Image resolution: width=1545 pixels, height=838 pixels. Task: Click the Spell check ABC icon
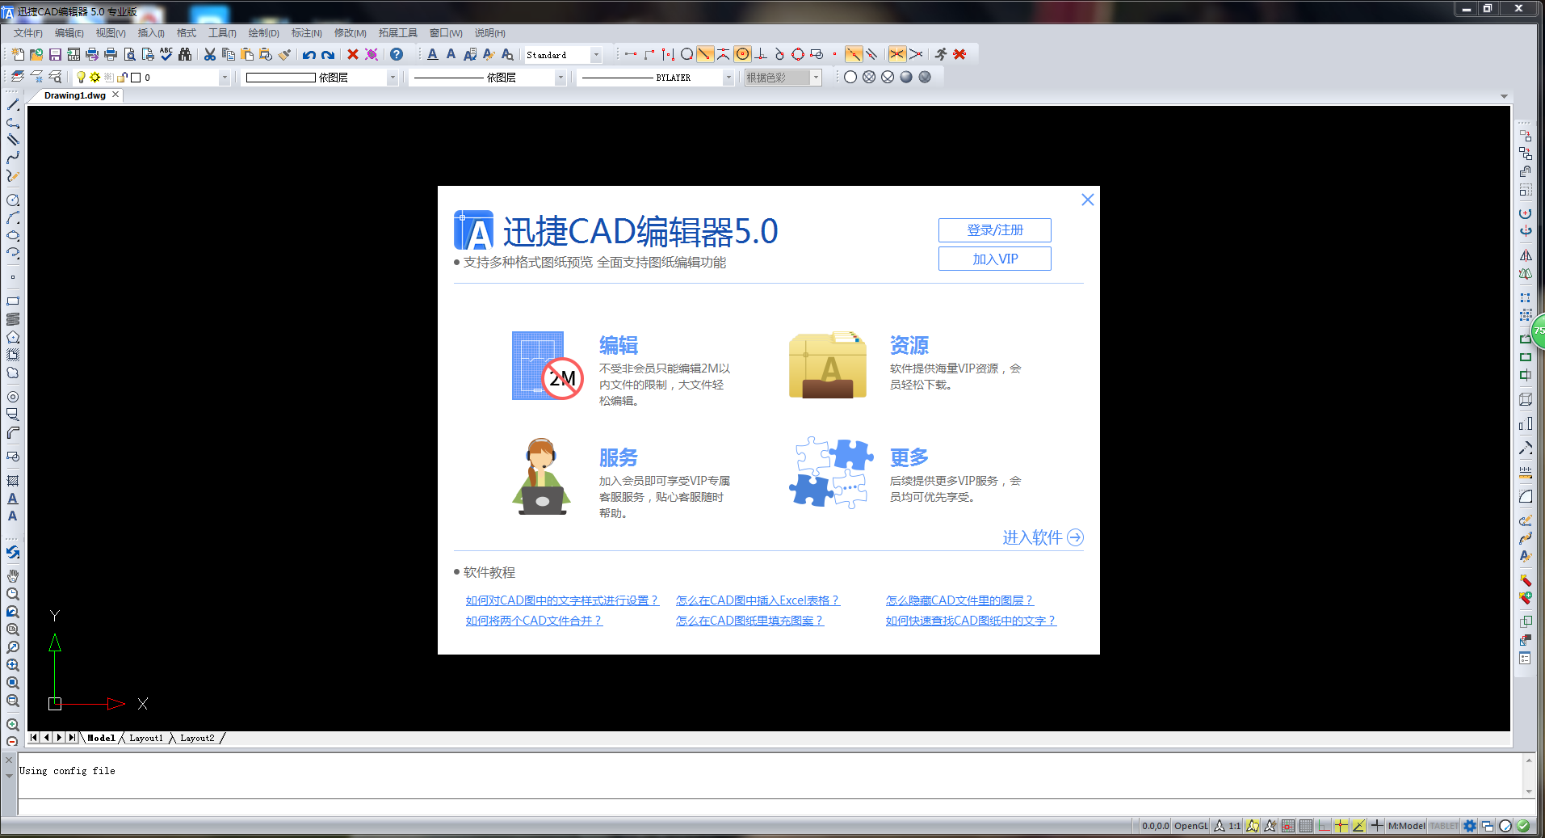(166, 54)
